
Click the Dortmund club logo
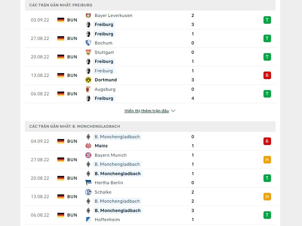(89, 80)
